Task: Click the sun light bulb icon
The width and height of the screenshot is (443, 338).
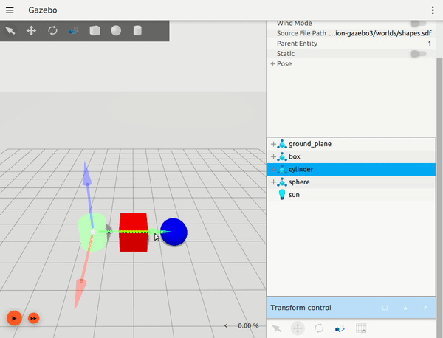Action: [x=282, y=195]
